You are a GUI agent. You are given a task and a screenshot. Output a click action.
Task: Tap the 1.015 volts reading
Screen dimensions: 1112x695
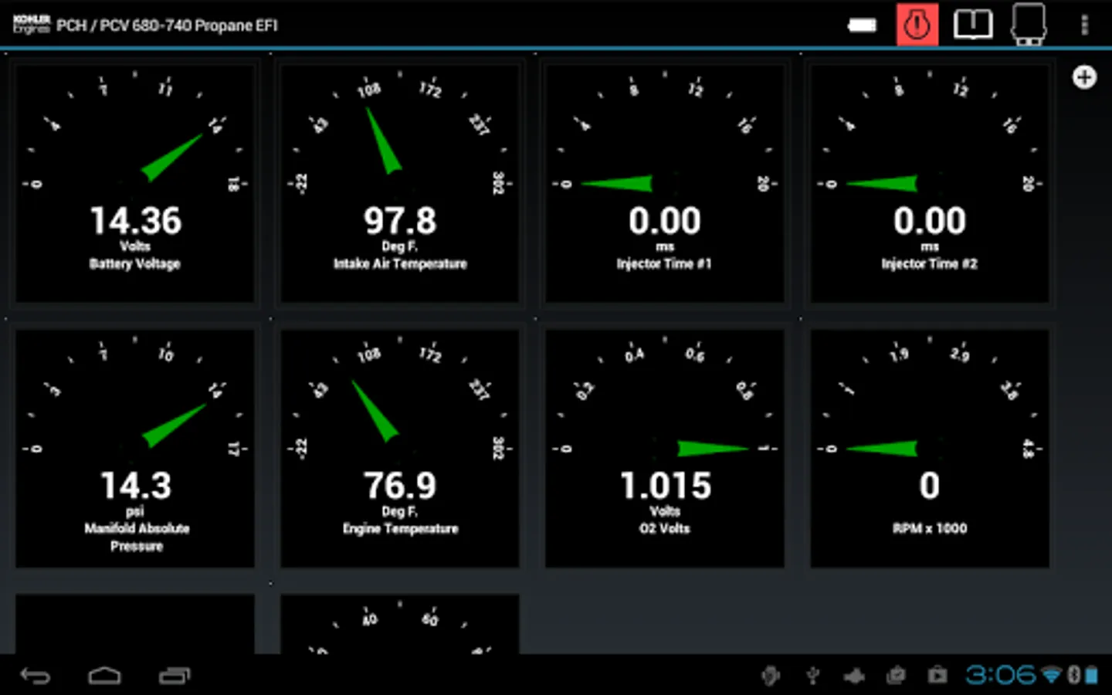pyautogui.click(x=666, y=486)
